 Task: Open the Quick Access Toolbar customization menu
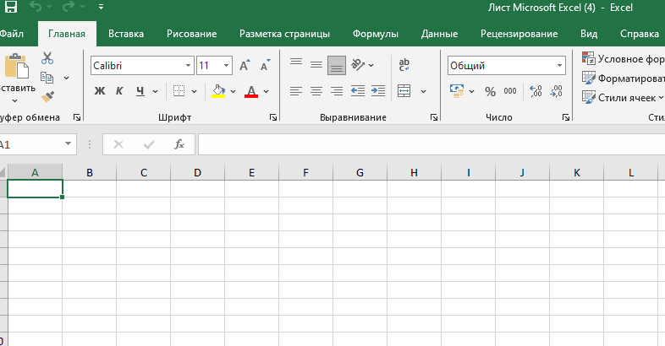click(x=101, y=8)
